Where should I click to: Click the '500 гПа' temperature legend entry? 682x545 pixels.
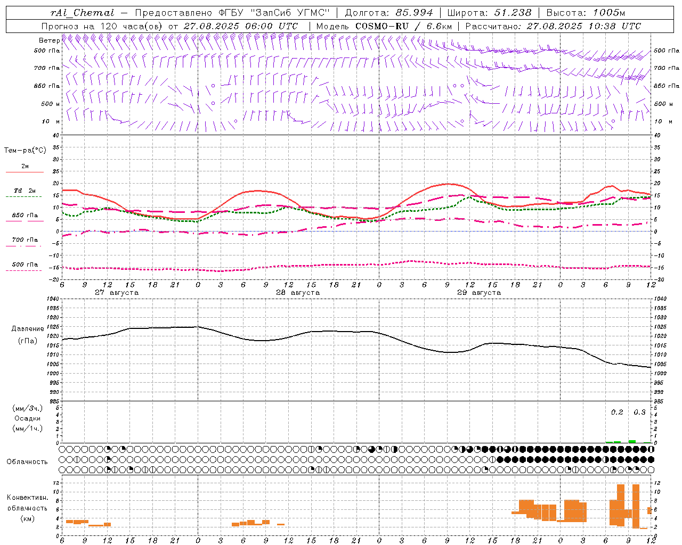pos(25,265)
